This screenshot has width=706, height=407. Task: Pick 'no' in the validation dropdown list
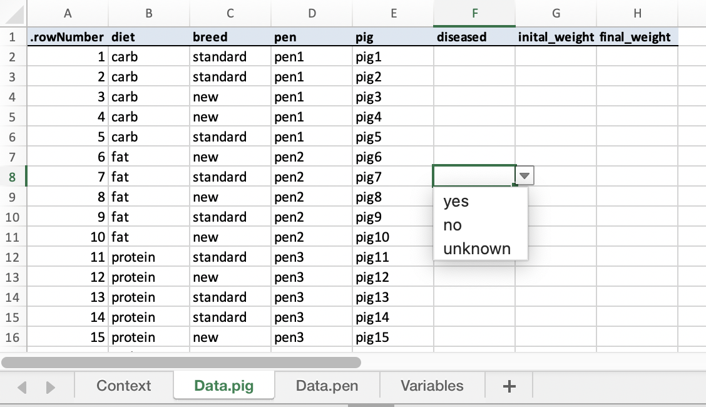coord(453,225)
